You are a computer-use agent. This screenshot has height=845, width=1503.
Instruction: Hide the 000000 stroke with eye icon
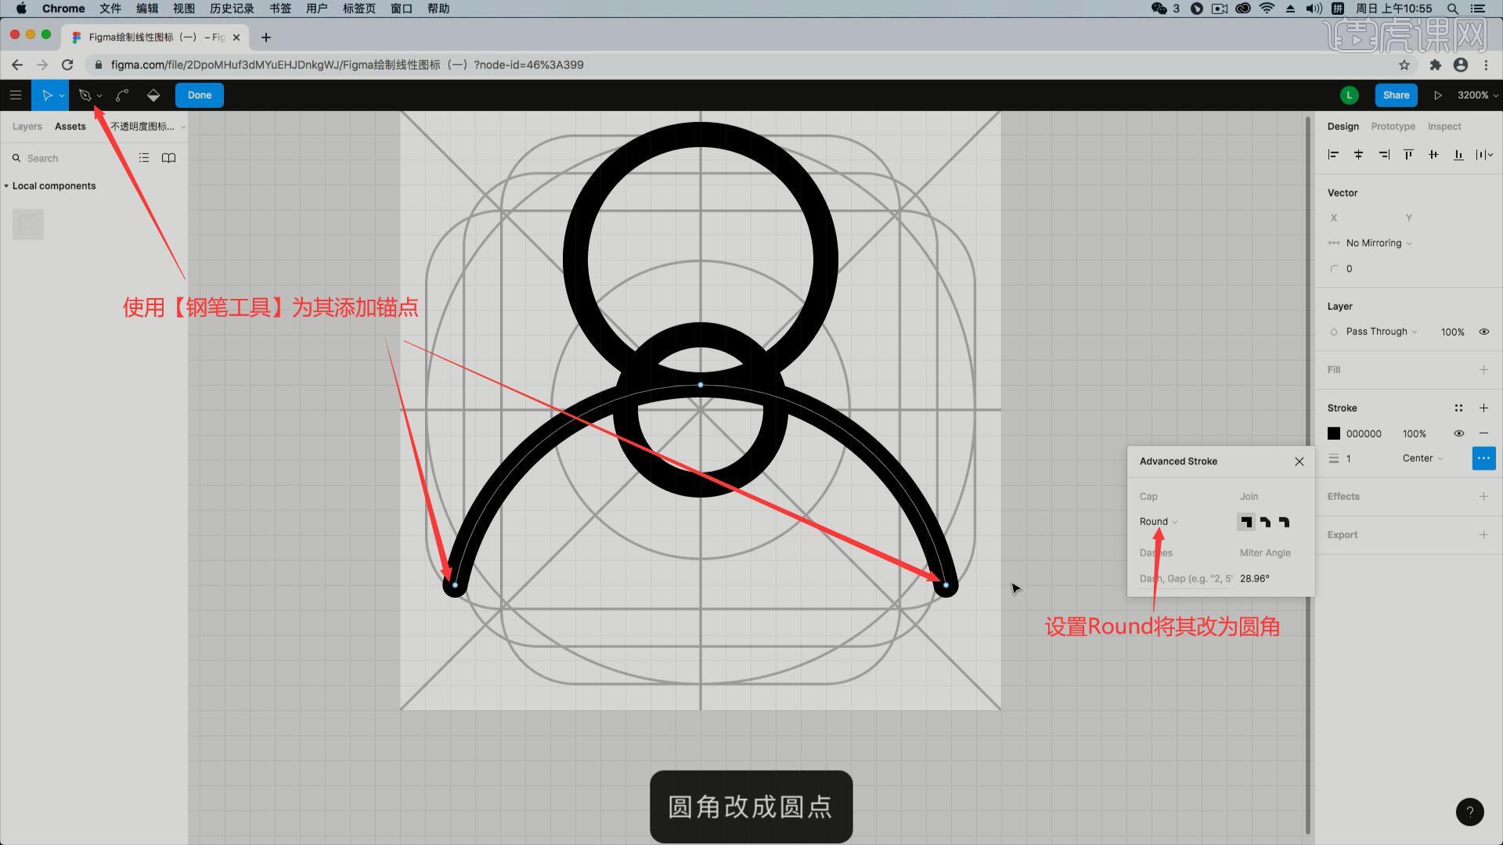[1458, 433]
